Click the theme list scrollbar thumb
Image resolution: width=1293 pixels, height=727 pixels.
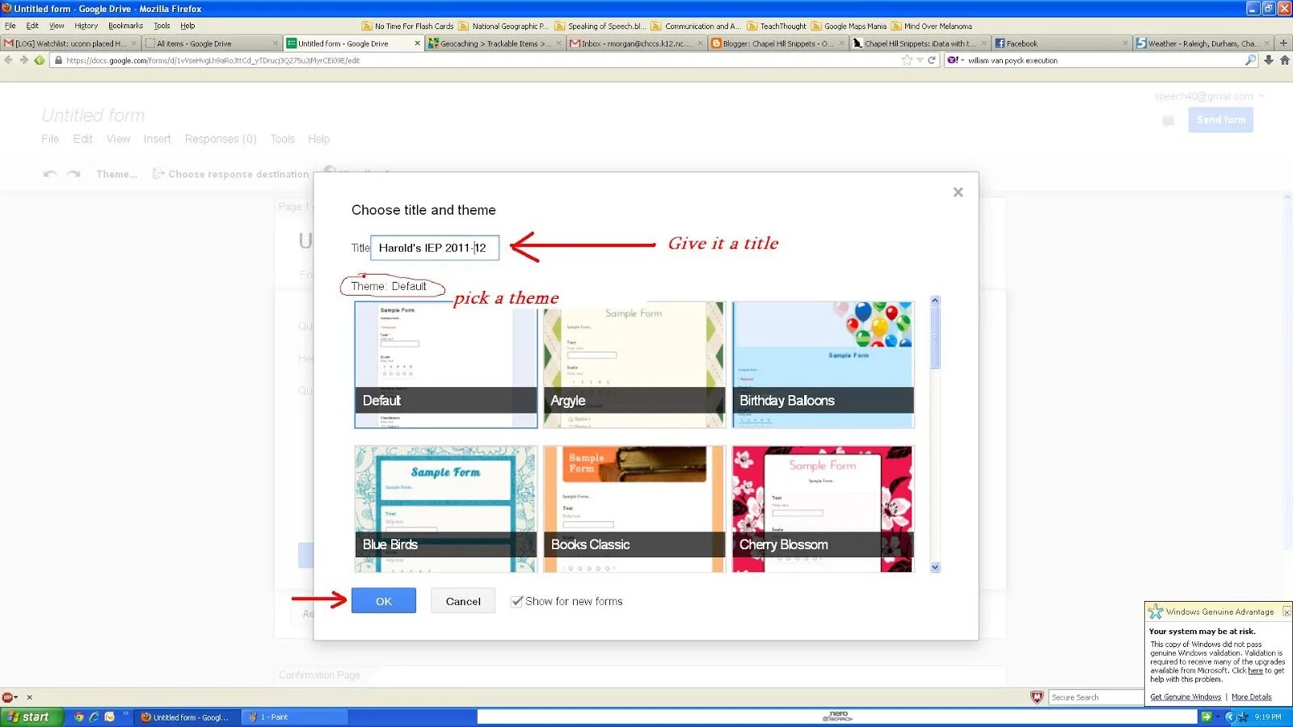click(935, 338)
